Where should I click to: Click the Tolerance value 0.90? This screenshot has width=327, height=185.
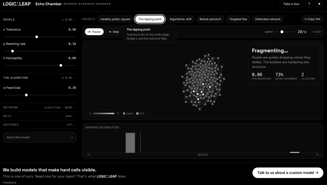tap(72, 30)
